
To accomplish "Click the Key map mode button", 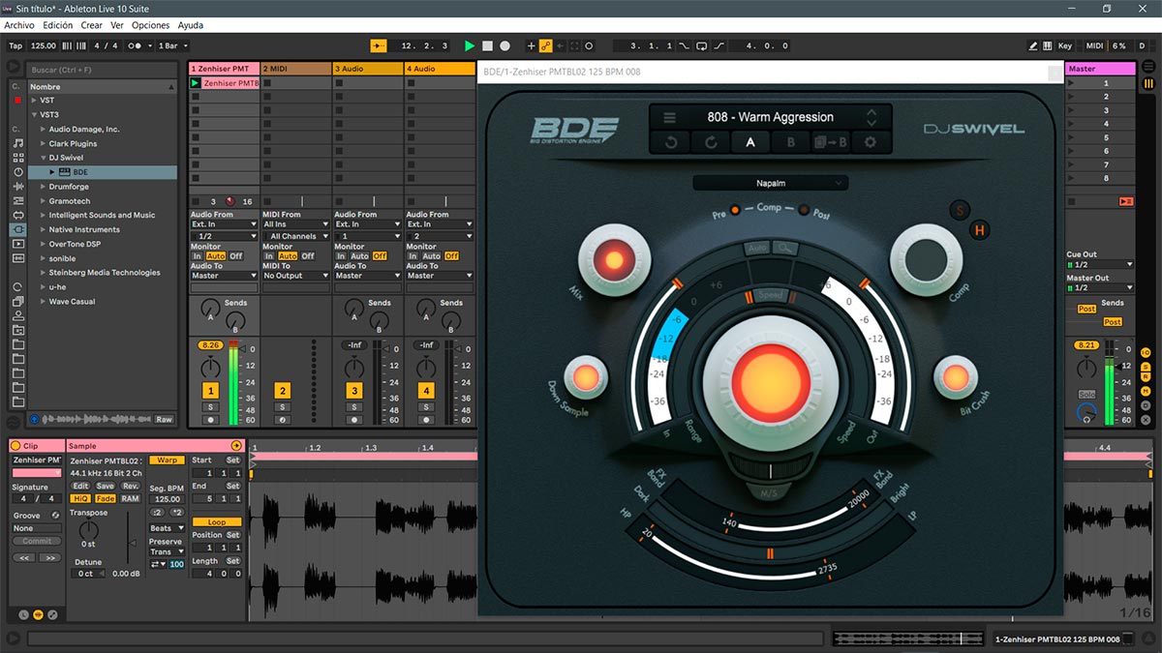I will 1065,45.
